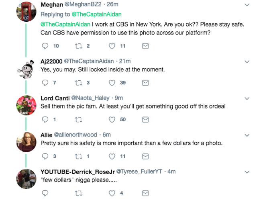Click the @allienorthwood handle
This screenshot has height=200, width=265.
(x=75, y=135)
